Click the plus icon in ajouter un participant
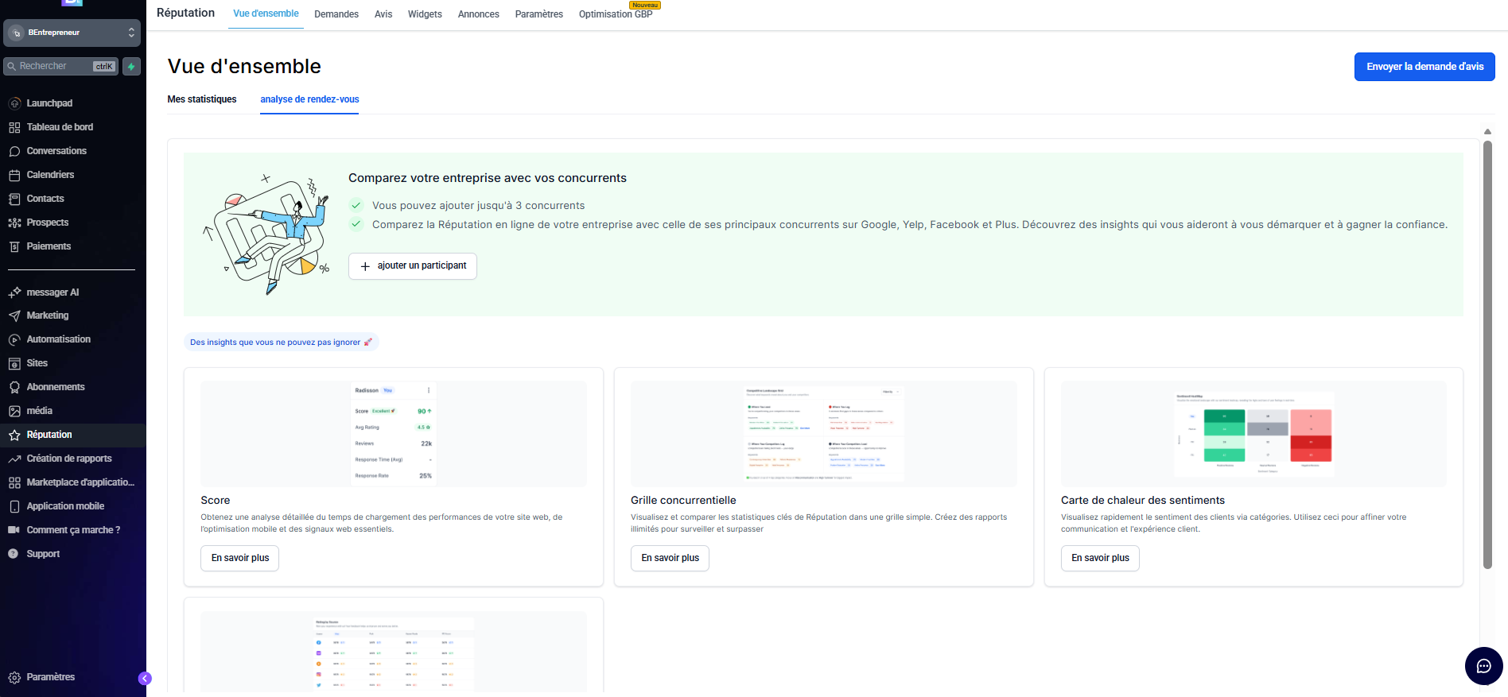1508x697 pixels. 365,266
